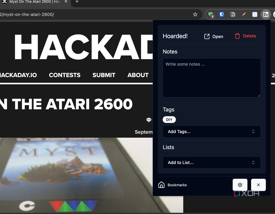This screenshot has width=275, height=214.
Task: Open the CONTESTS menu item
Action: (x=65, y=75)
